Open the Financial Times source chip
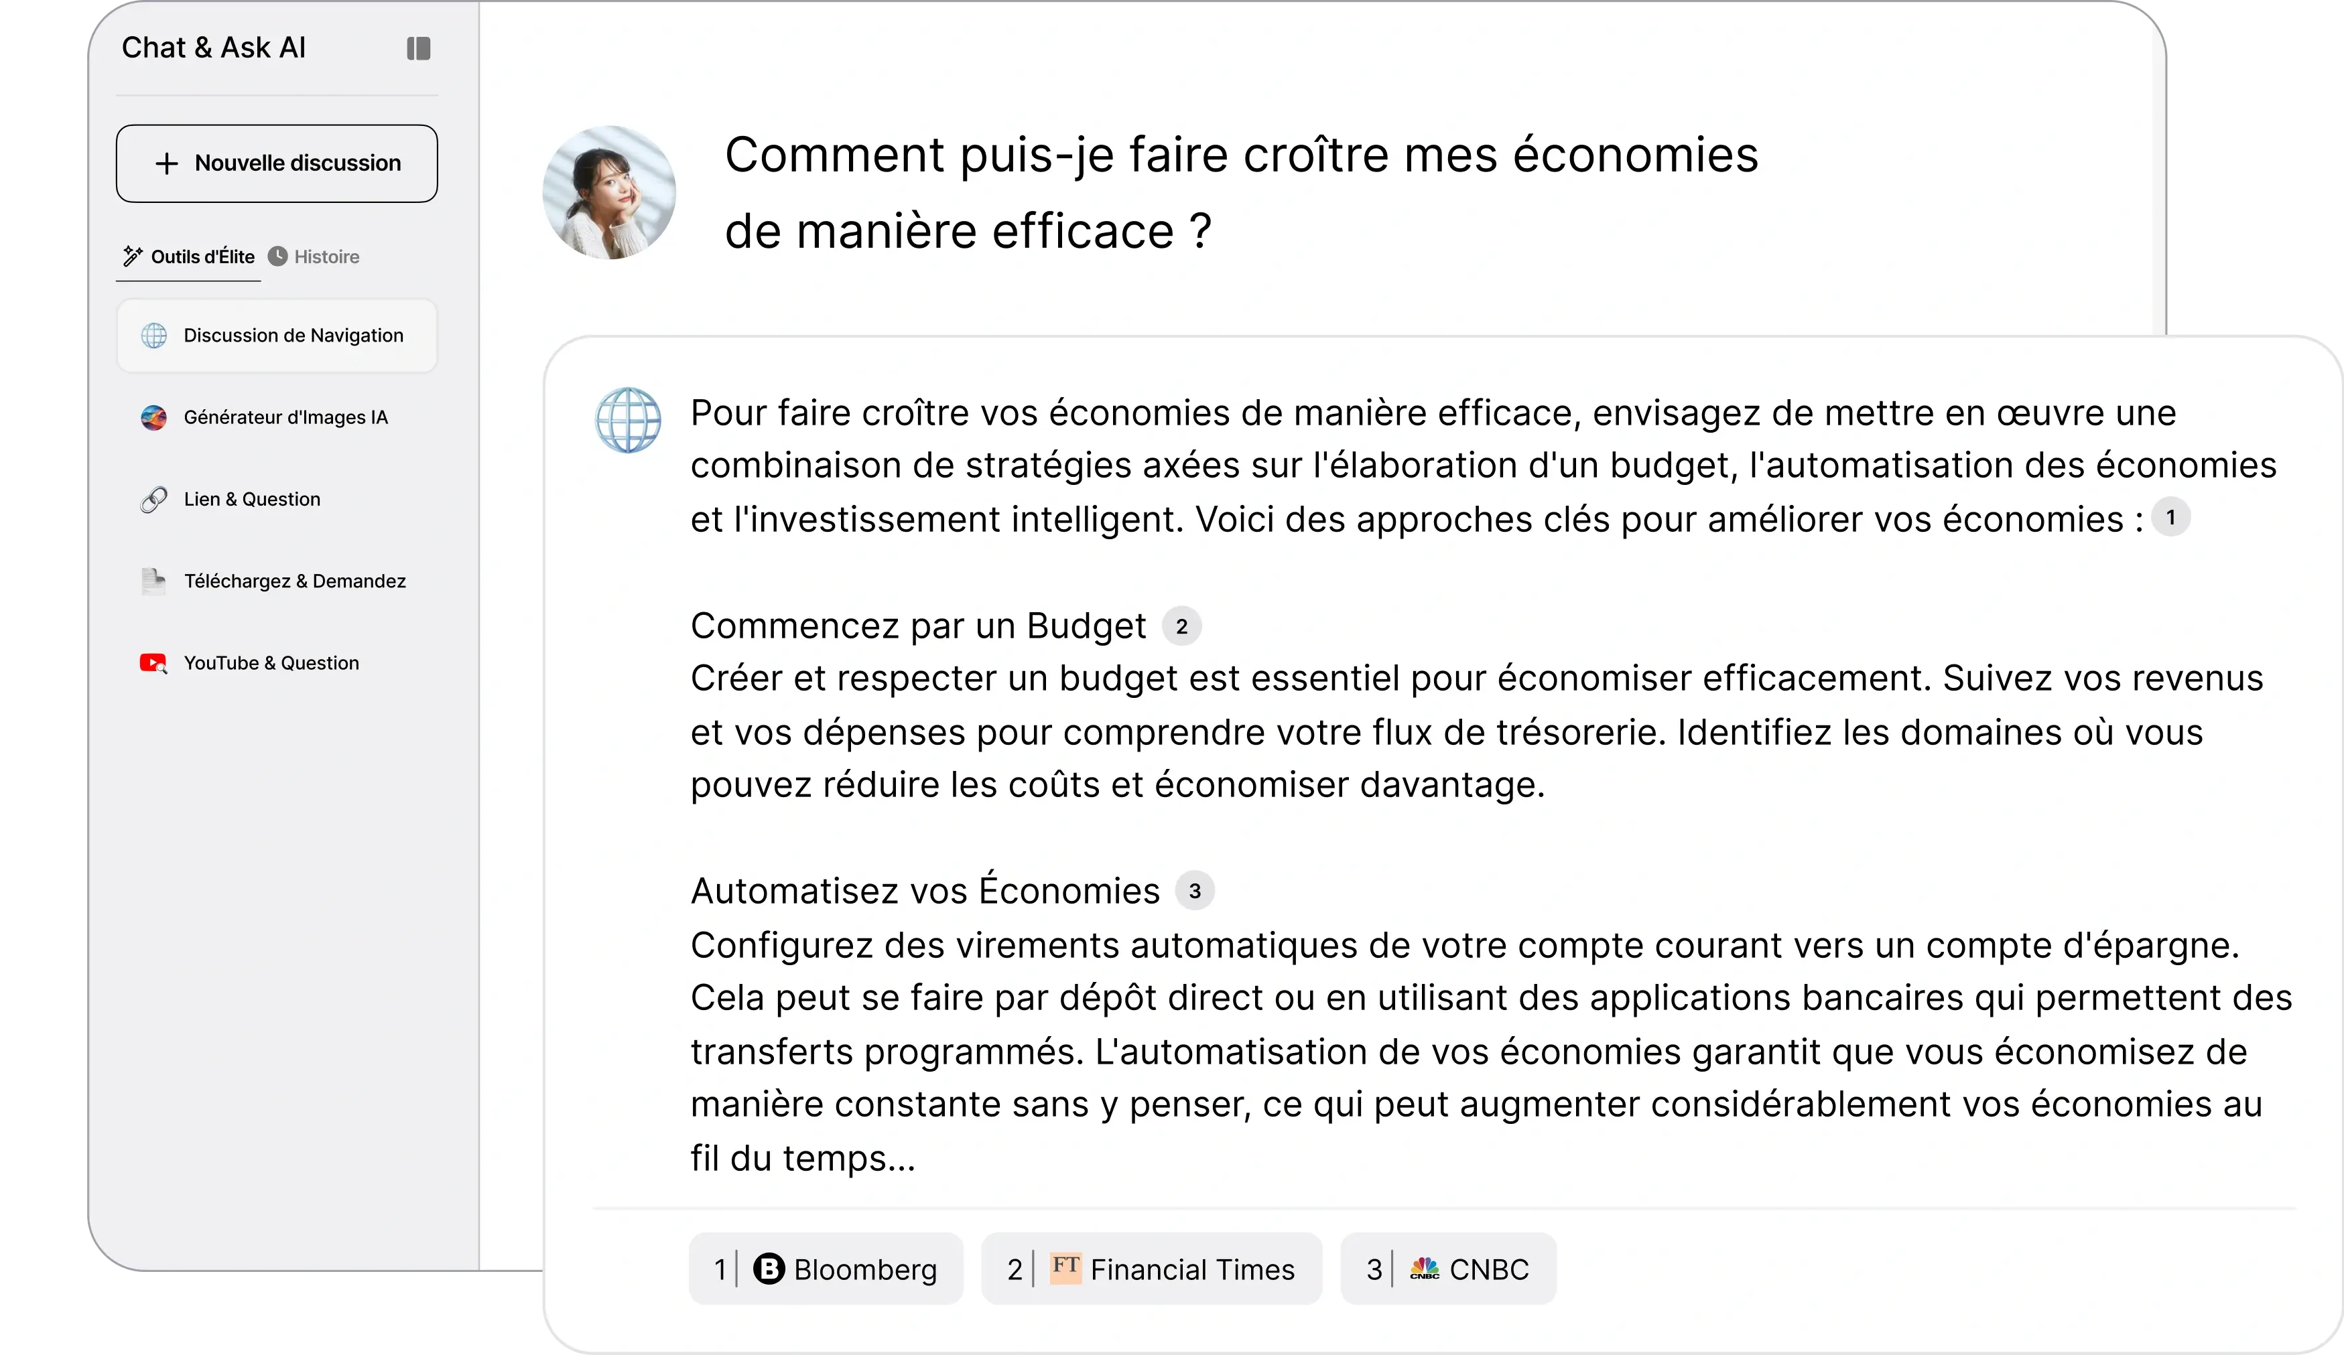 (1151, 1269)
